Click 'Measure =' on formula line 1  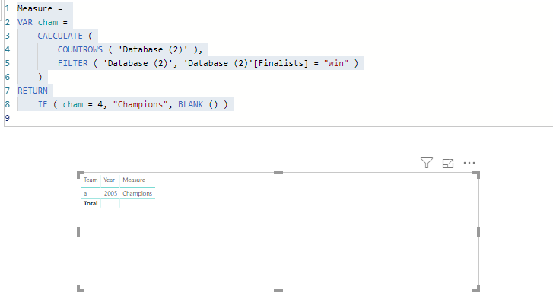(x=40, y=8)
